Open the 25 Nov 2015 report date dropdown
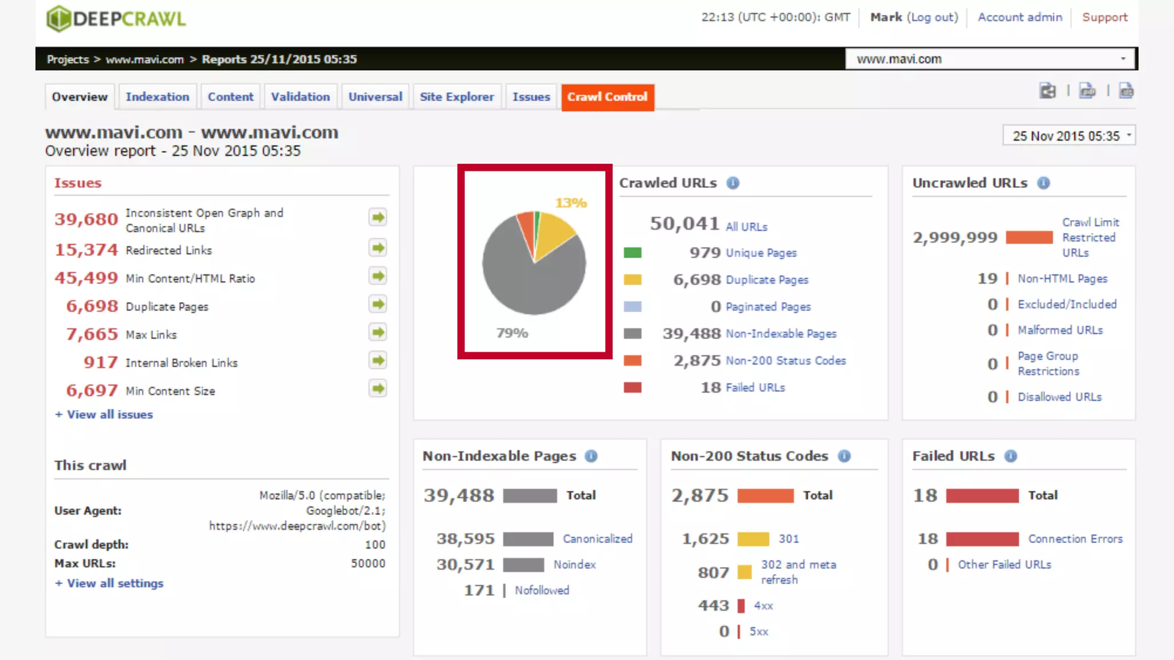 click(1069, 136)
